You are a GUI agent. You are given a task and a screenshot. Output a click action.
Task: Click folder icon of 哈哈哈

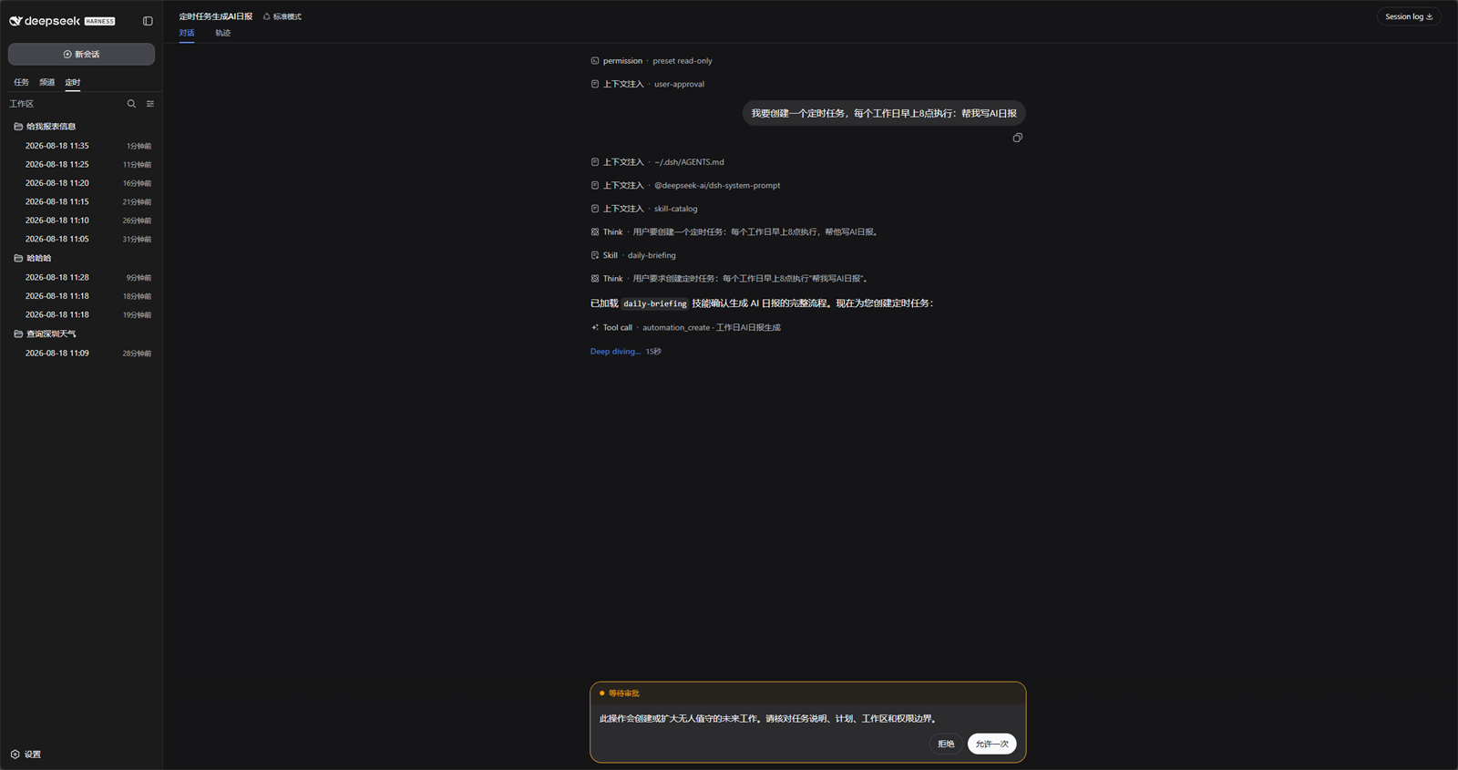[x=18, y=258]
